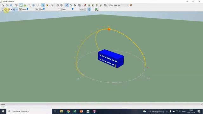The height and width of the screenshot is (114, 203).
Task: Click the first icon in the top toolbar
Action: tap(3, 5)
